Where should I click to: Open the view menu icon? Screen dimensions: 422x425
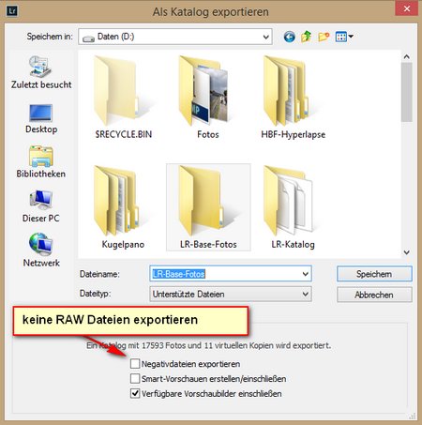(344, 37)
